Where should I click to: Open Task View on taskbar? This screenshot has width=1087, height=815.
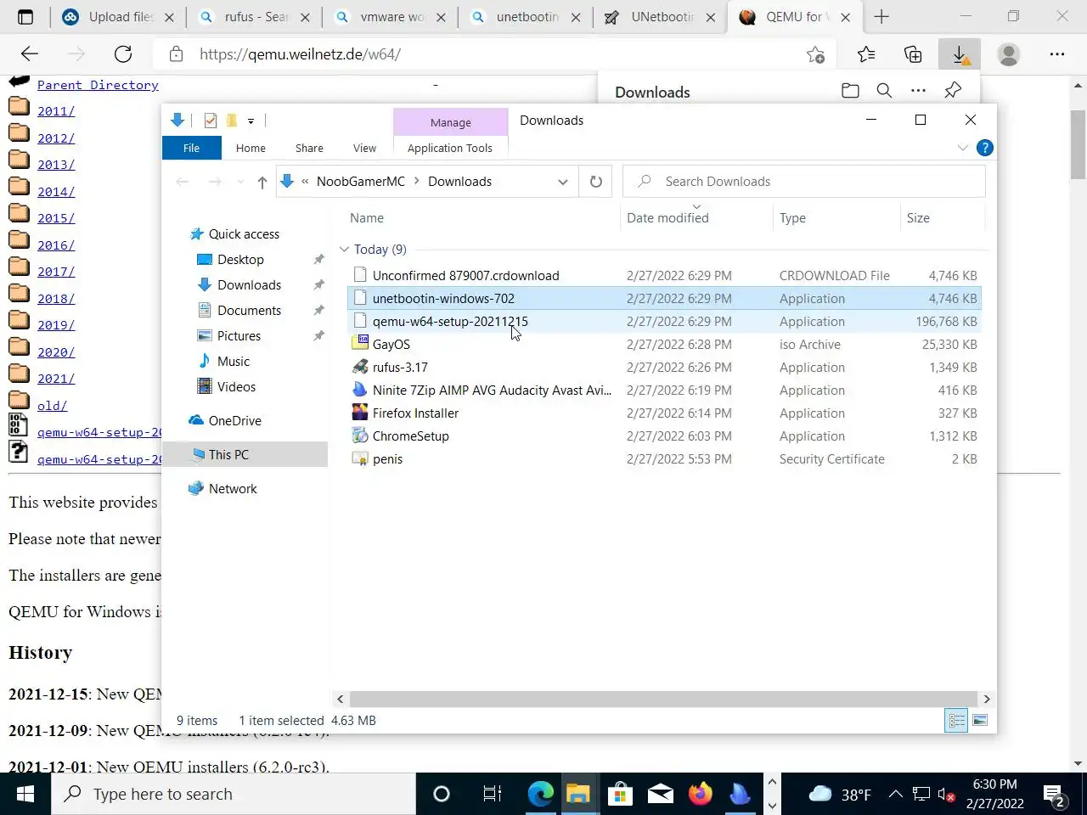pos(492,795)
